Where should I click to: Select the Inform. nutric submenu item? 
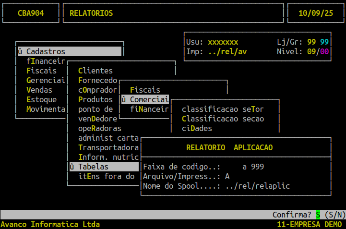point(108,157)
